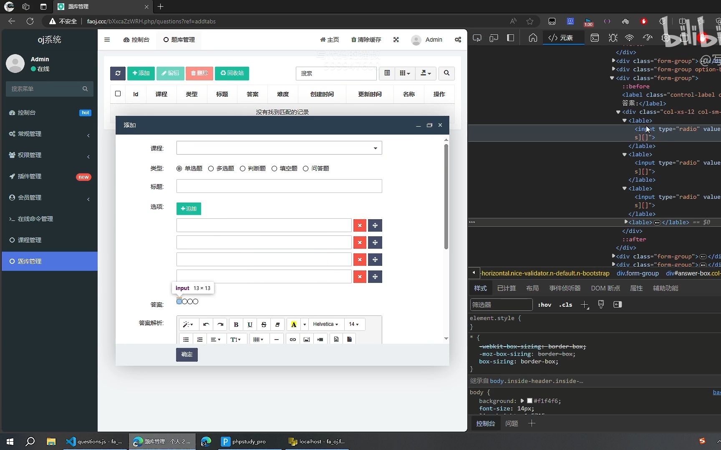The height and width of the screenshot is (450, 721).
Task: Select the 判断题 question type
Action: coord(243,168)
